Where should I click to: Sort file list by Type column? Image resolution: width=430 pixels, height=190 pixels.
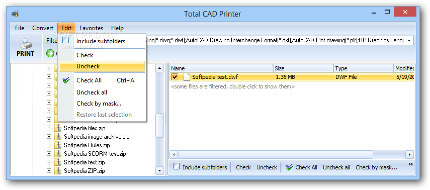tap(364, 68)
